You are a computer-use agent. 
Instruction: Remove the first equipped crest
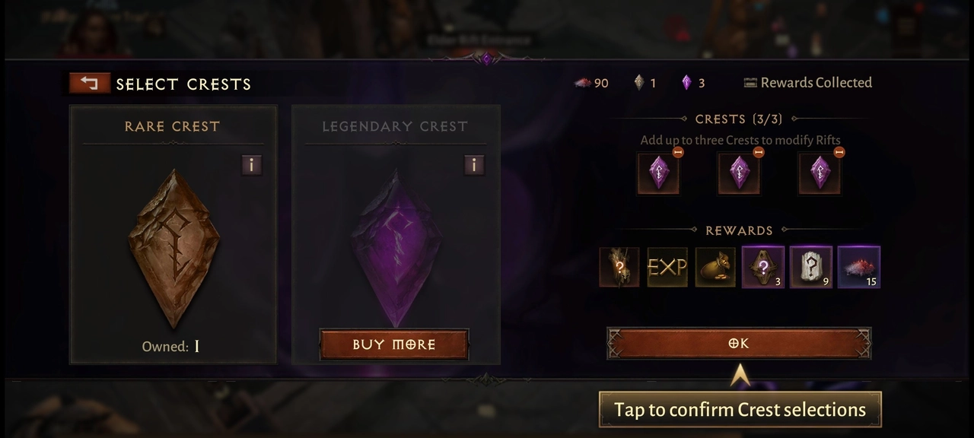(678, 152)
